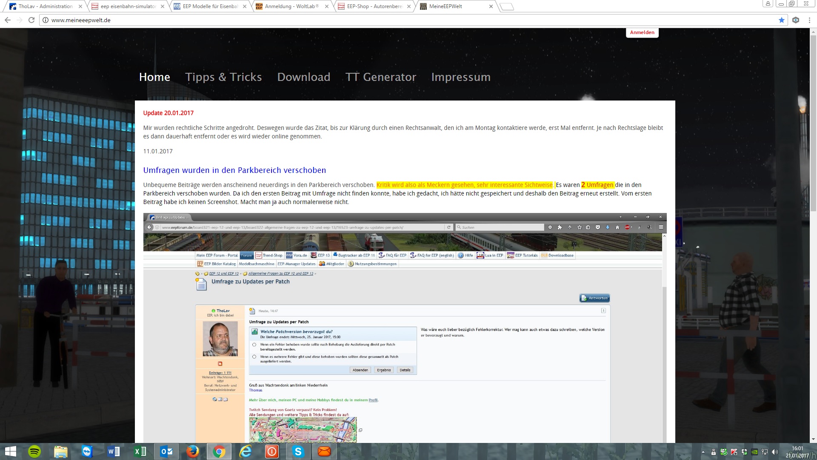Open the Chrome three-dot menu

point(809,20)
